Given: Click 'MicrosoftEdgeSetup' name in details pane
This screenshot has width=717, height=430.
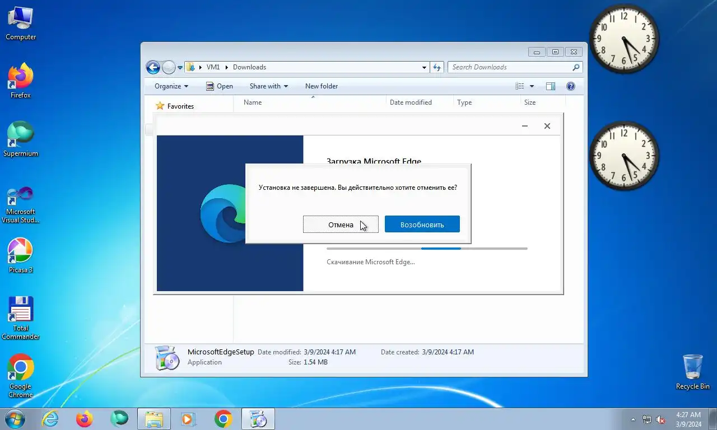Looking at the screenshot, I should (221, 352).
